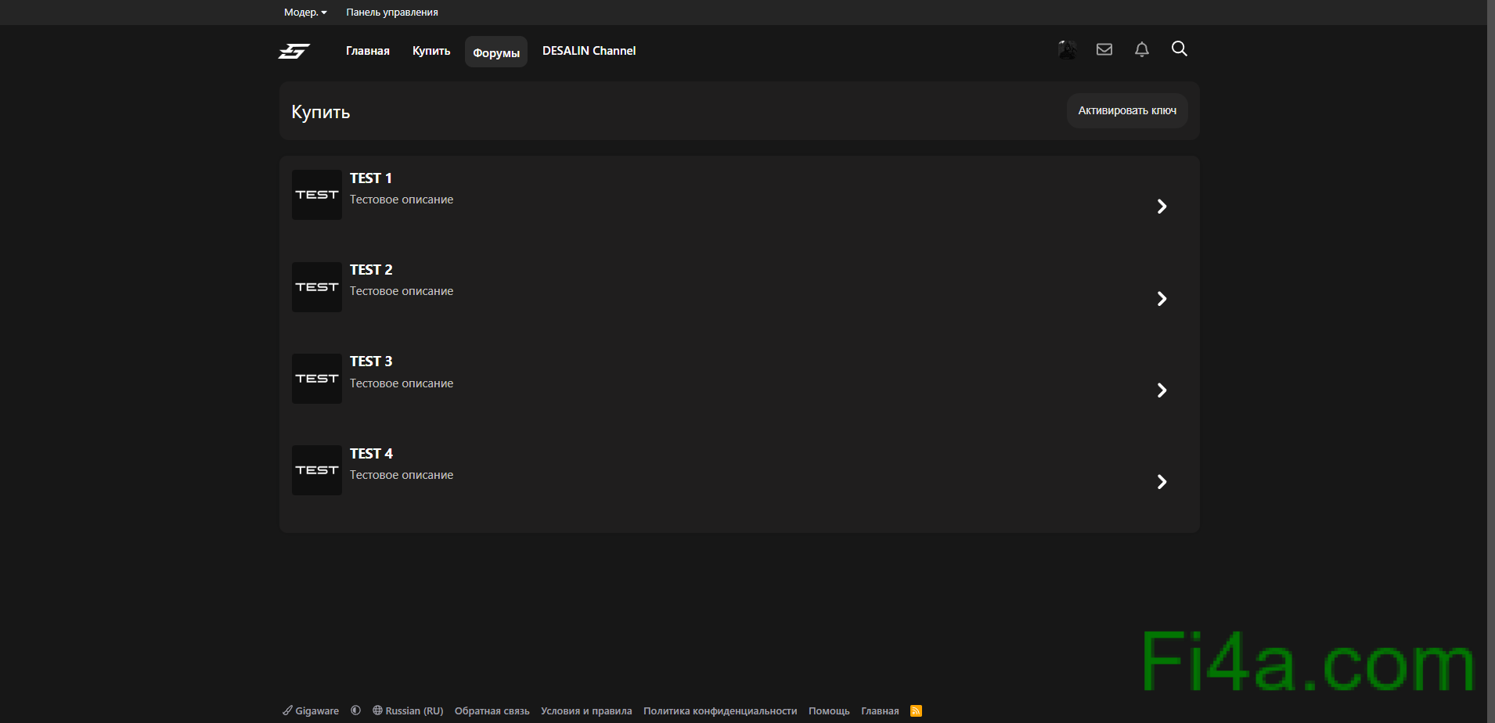The height and width of the screenshot is (723, 1495).
Task: Open the inbox envelope icon
Action: pos(1104,50)
